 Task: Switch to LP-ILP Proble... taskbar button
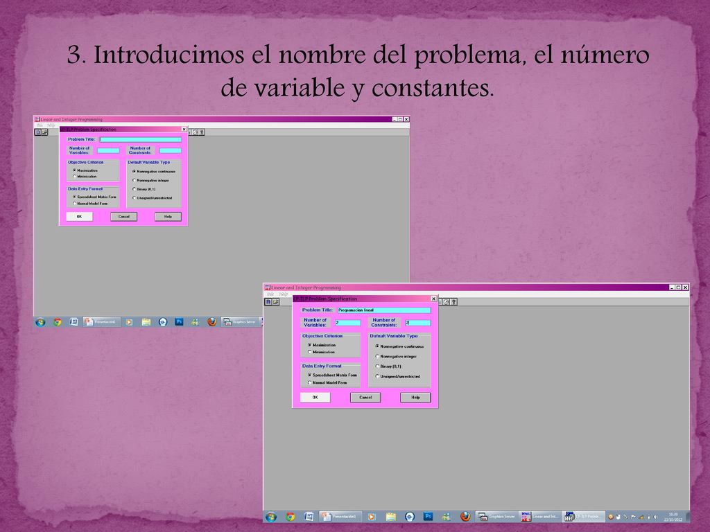click(x=584, y=517)
